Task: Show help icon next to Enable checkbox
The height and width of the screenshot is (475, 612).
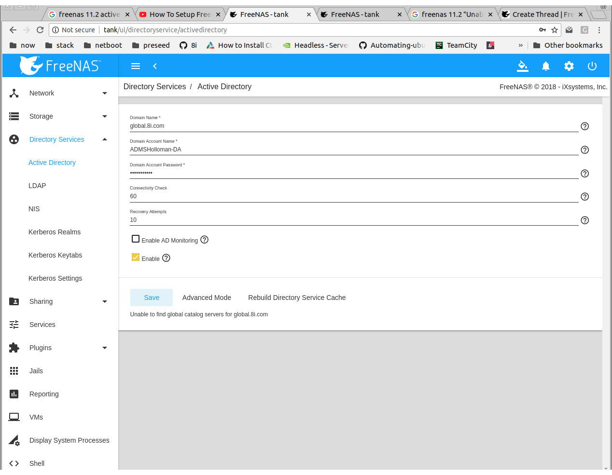Action: (x=167, y=258)
